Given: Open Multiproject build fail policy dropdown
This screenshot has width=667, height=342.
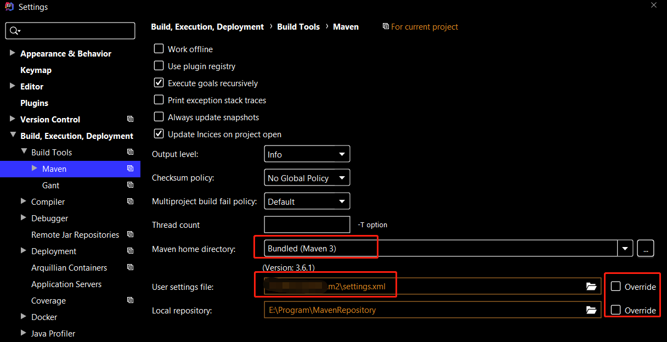Looking at the screenshot, I should [307, 201].
